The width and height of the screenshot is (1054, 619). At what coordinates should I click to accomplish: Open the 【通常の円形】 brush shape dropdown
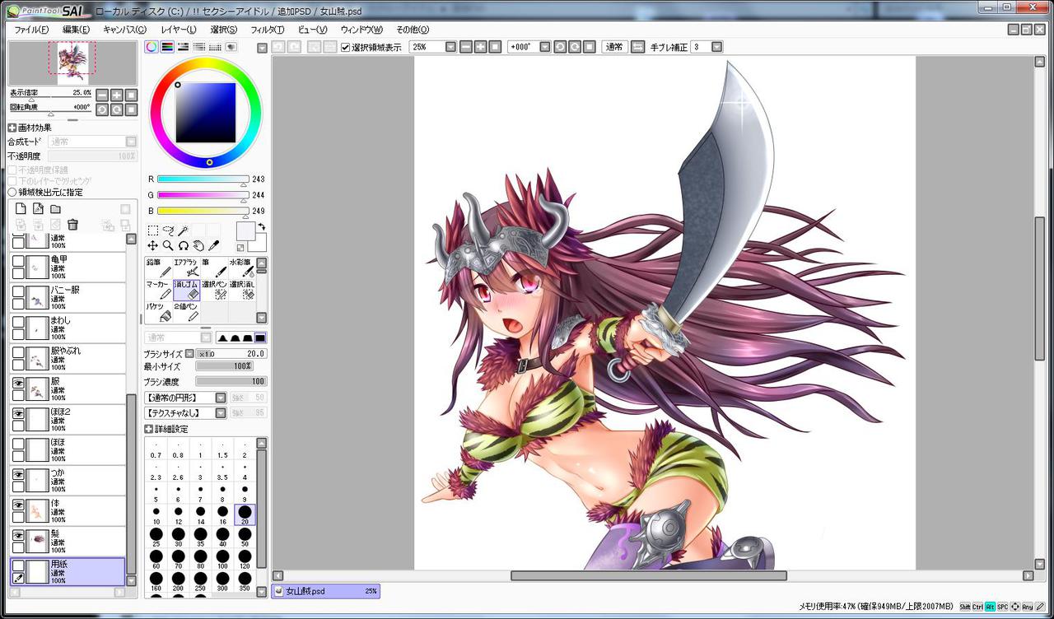(220, 398)
